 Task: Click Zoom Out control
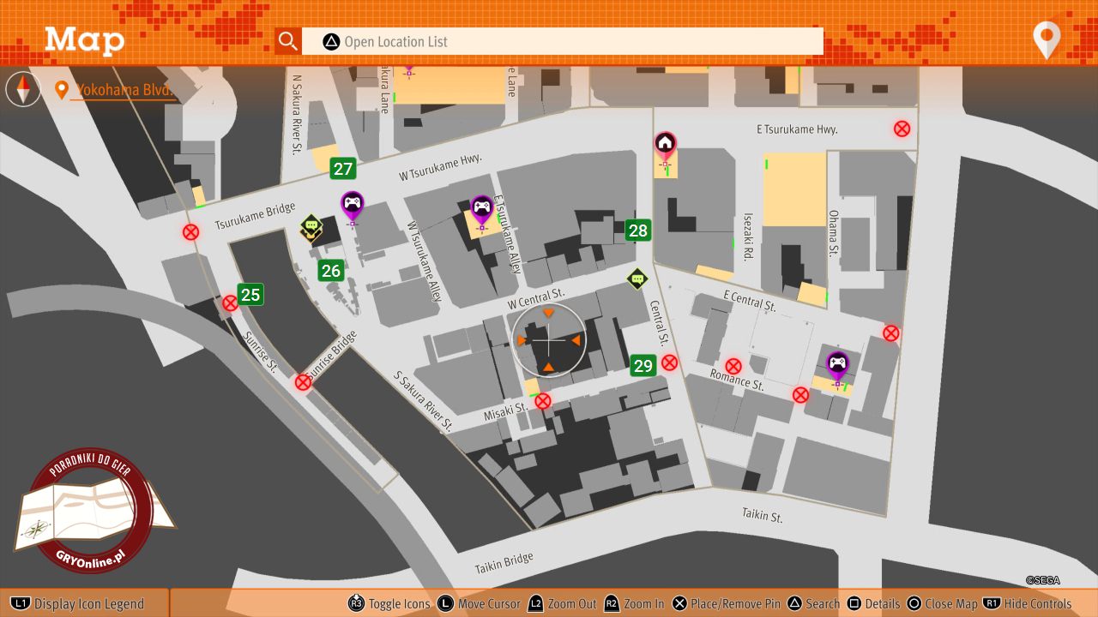tap(562, 604)
